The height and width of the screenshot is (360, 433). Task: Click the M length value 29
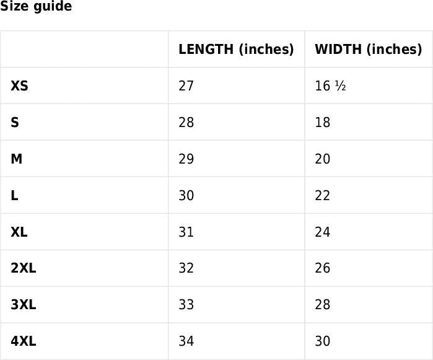186,159
